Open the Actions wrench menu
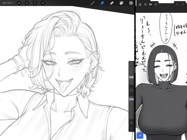 tap(19, 3)
